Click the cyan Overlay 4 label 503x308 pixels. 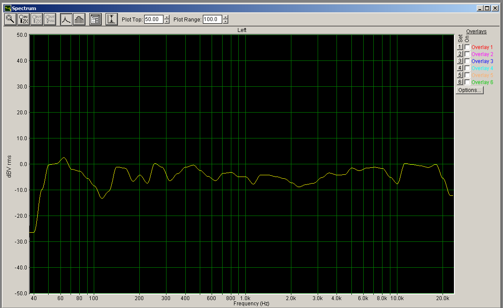pyautogui.click(x=482, y=68)
